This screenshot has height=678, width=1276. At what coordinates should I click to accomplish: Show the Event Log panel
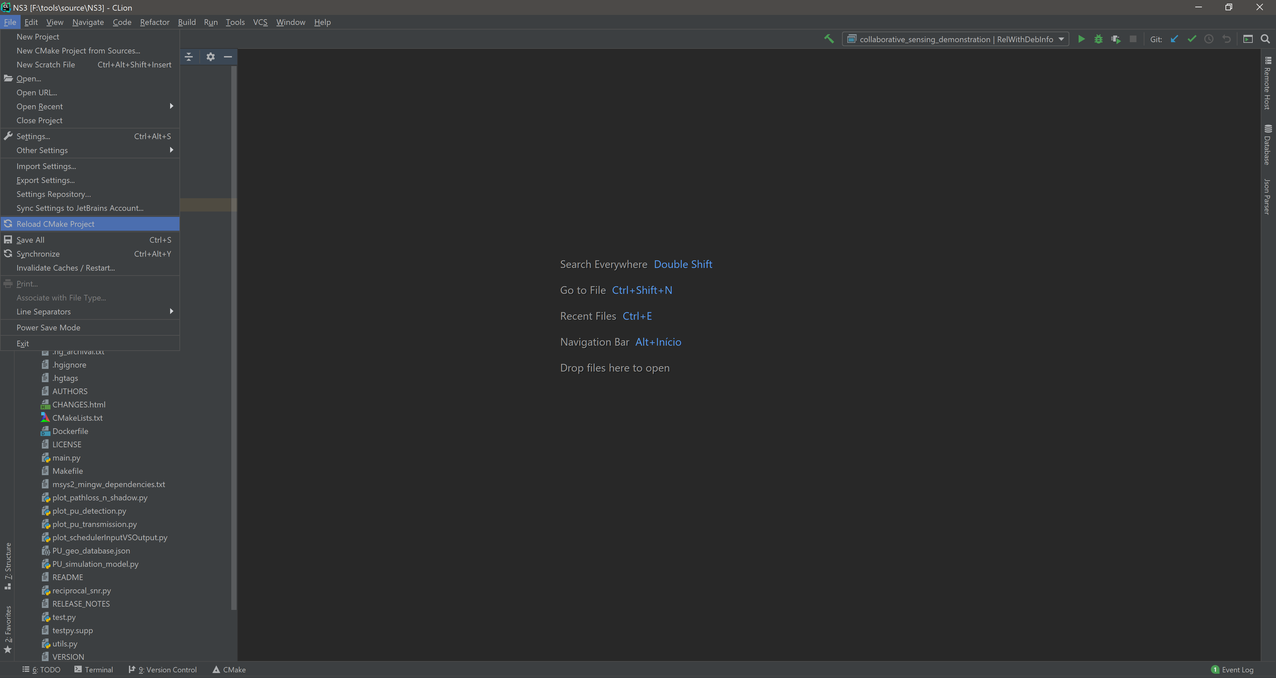(1233, 670)
